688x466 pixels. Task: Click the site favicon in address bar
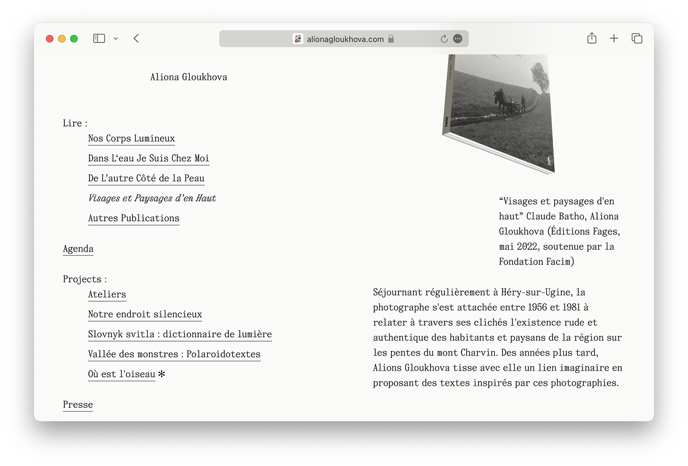pyautogui.click(x=297, y=39)
